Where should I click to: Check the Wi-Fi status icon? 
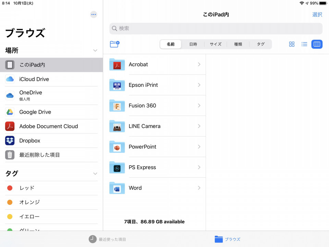302,3
